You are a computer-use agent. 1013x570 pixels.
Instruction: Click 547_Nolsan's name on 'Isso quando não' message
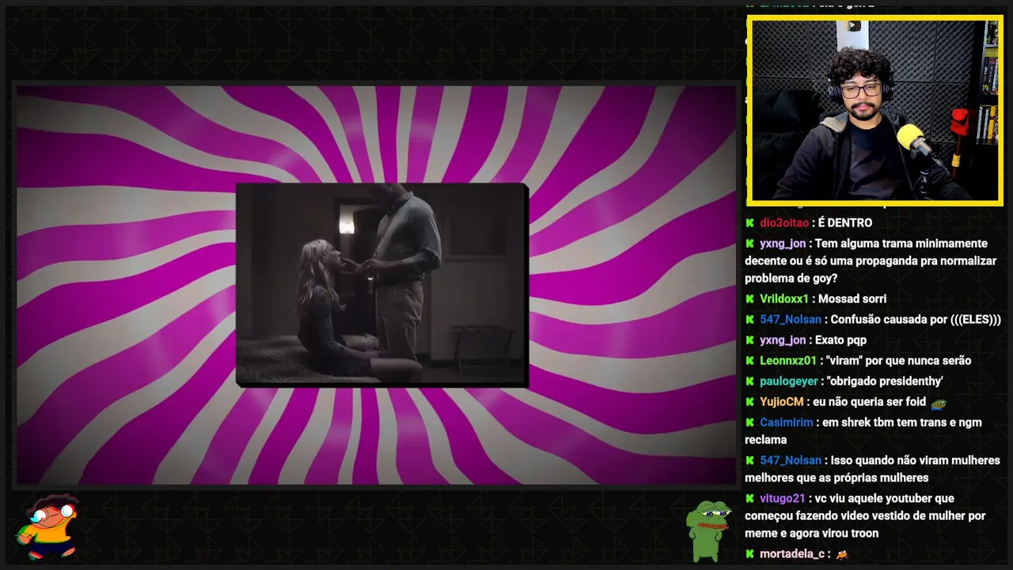[791, 461]
